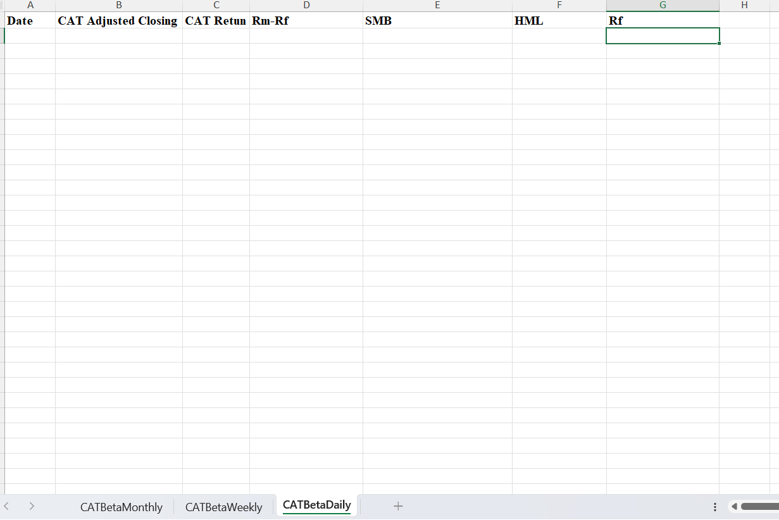Switch to the CATBetaMonthly sheet tab

(122, 507)
